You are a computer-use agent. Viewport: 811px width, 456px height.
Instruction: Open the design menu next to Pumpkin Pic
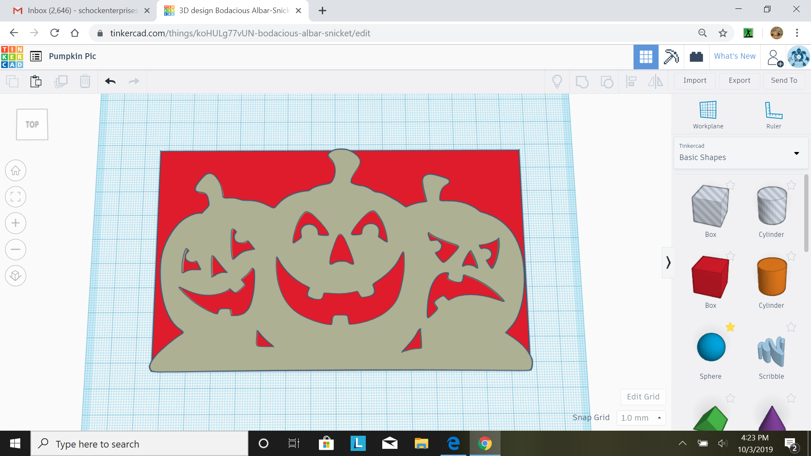tap(36, 56)
